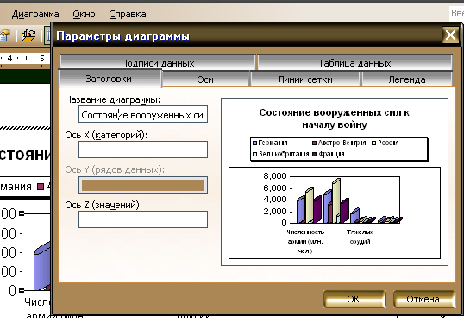Click the Ось Z (значений) input field
Viewport: 464px width, 318px height.
143,219
